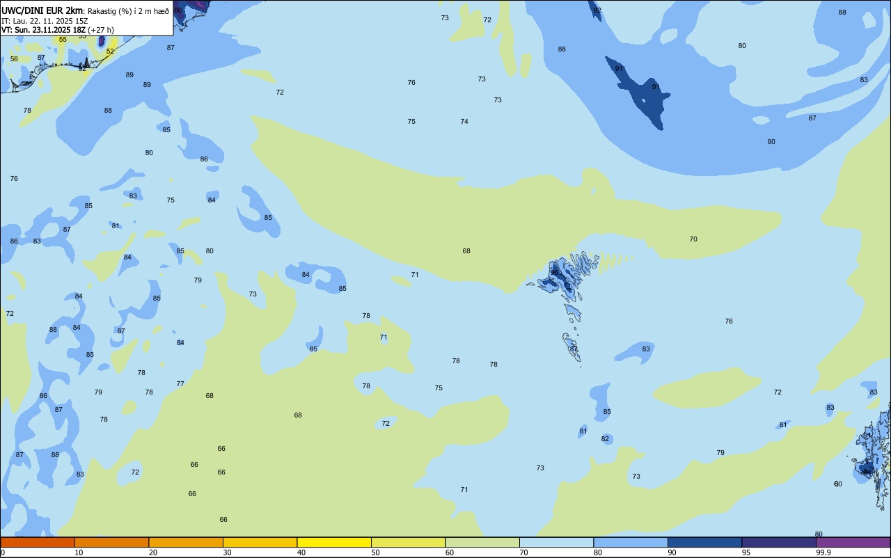Pick the 20–30 color scale swatch
The height and width of the screenshot is (558, 891).
(x=186, y=542)
